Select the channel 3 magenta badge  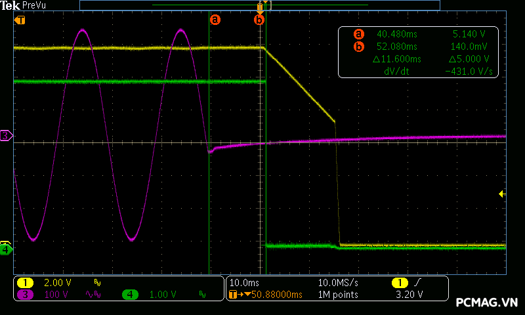(x=25, y=295)
